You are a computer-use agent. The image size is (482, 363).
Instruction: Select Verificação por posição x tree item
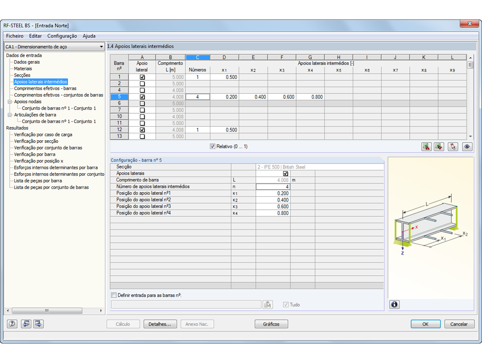click(39, 161)
